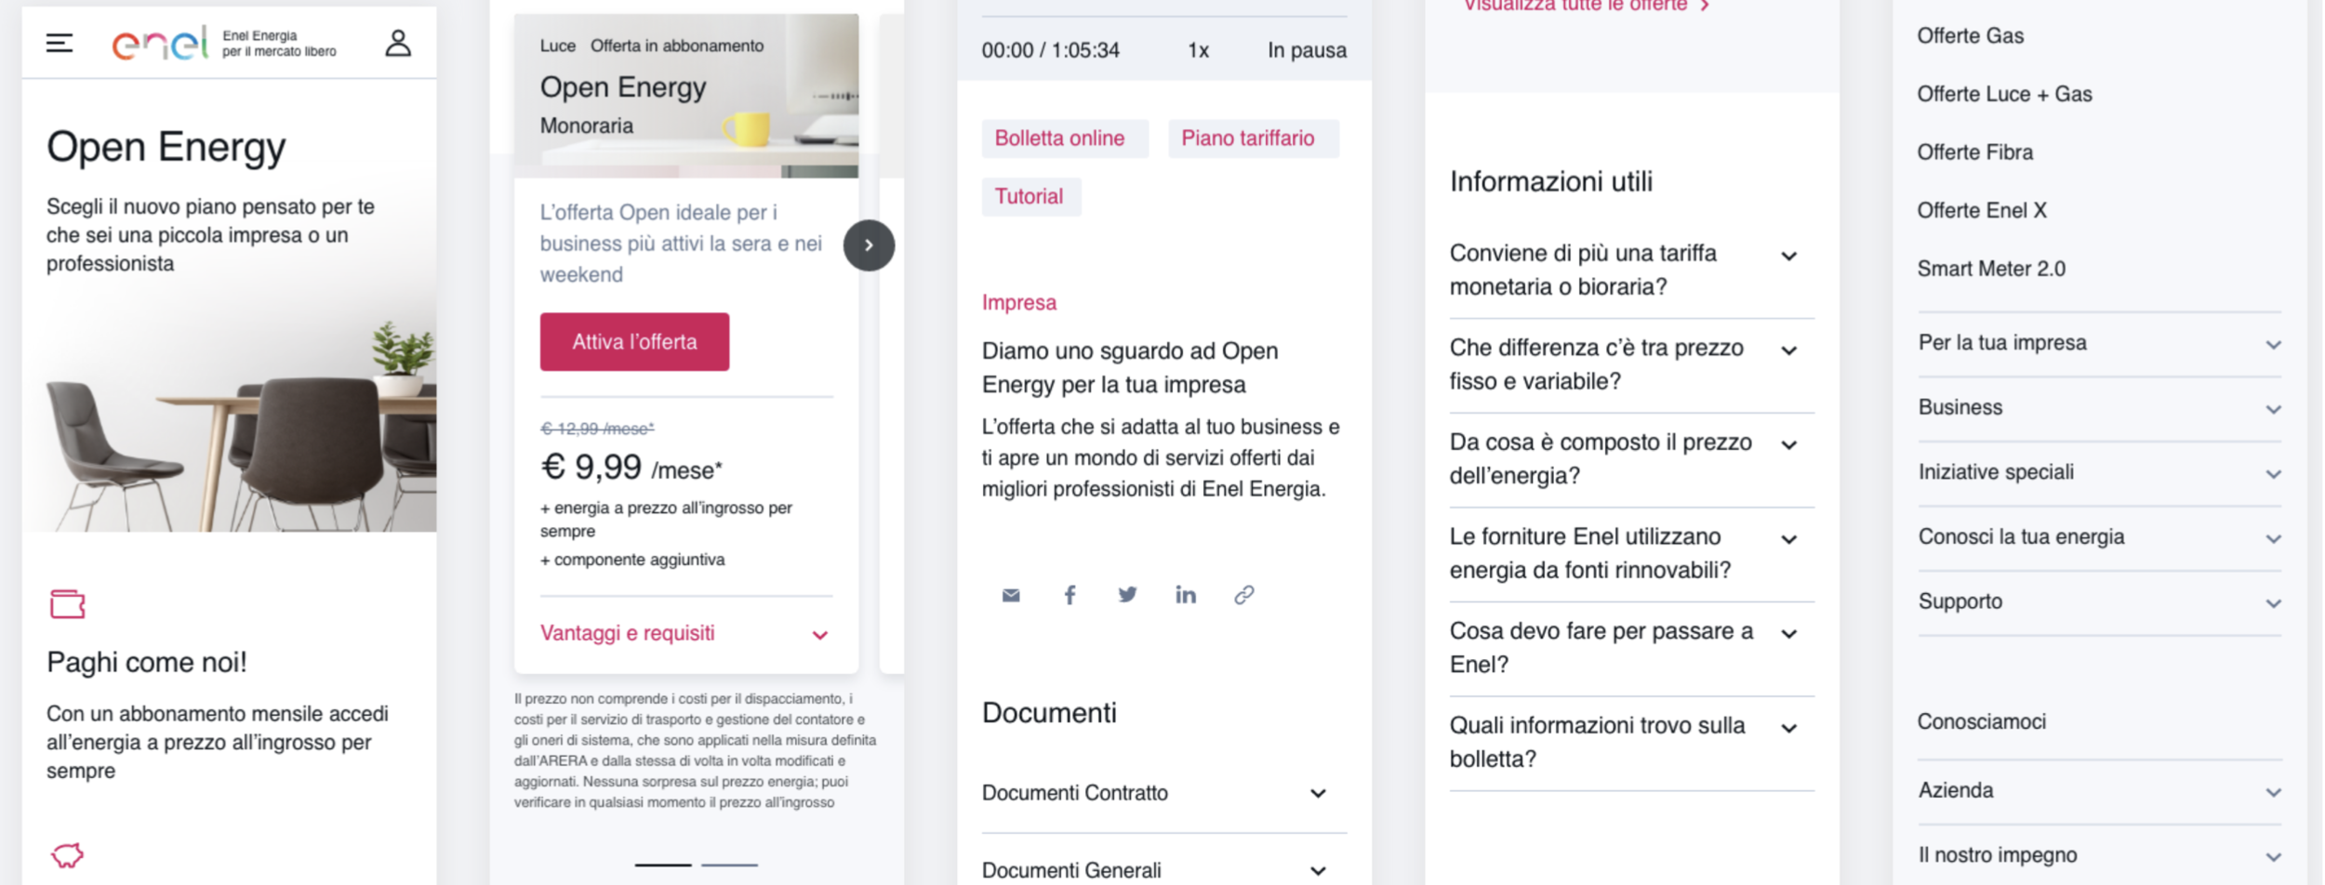Expand Iniziative speciali menu
The image size is (2325, 885).
2099,473
